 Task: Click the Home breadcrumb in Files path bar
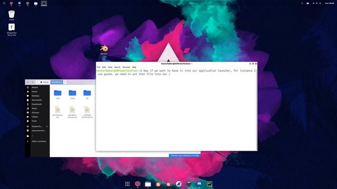44,82
